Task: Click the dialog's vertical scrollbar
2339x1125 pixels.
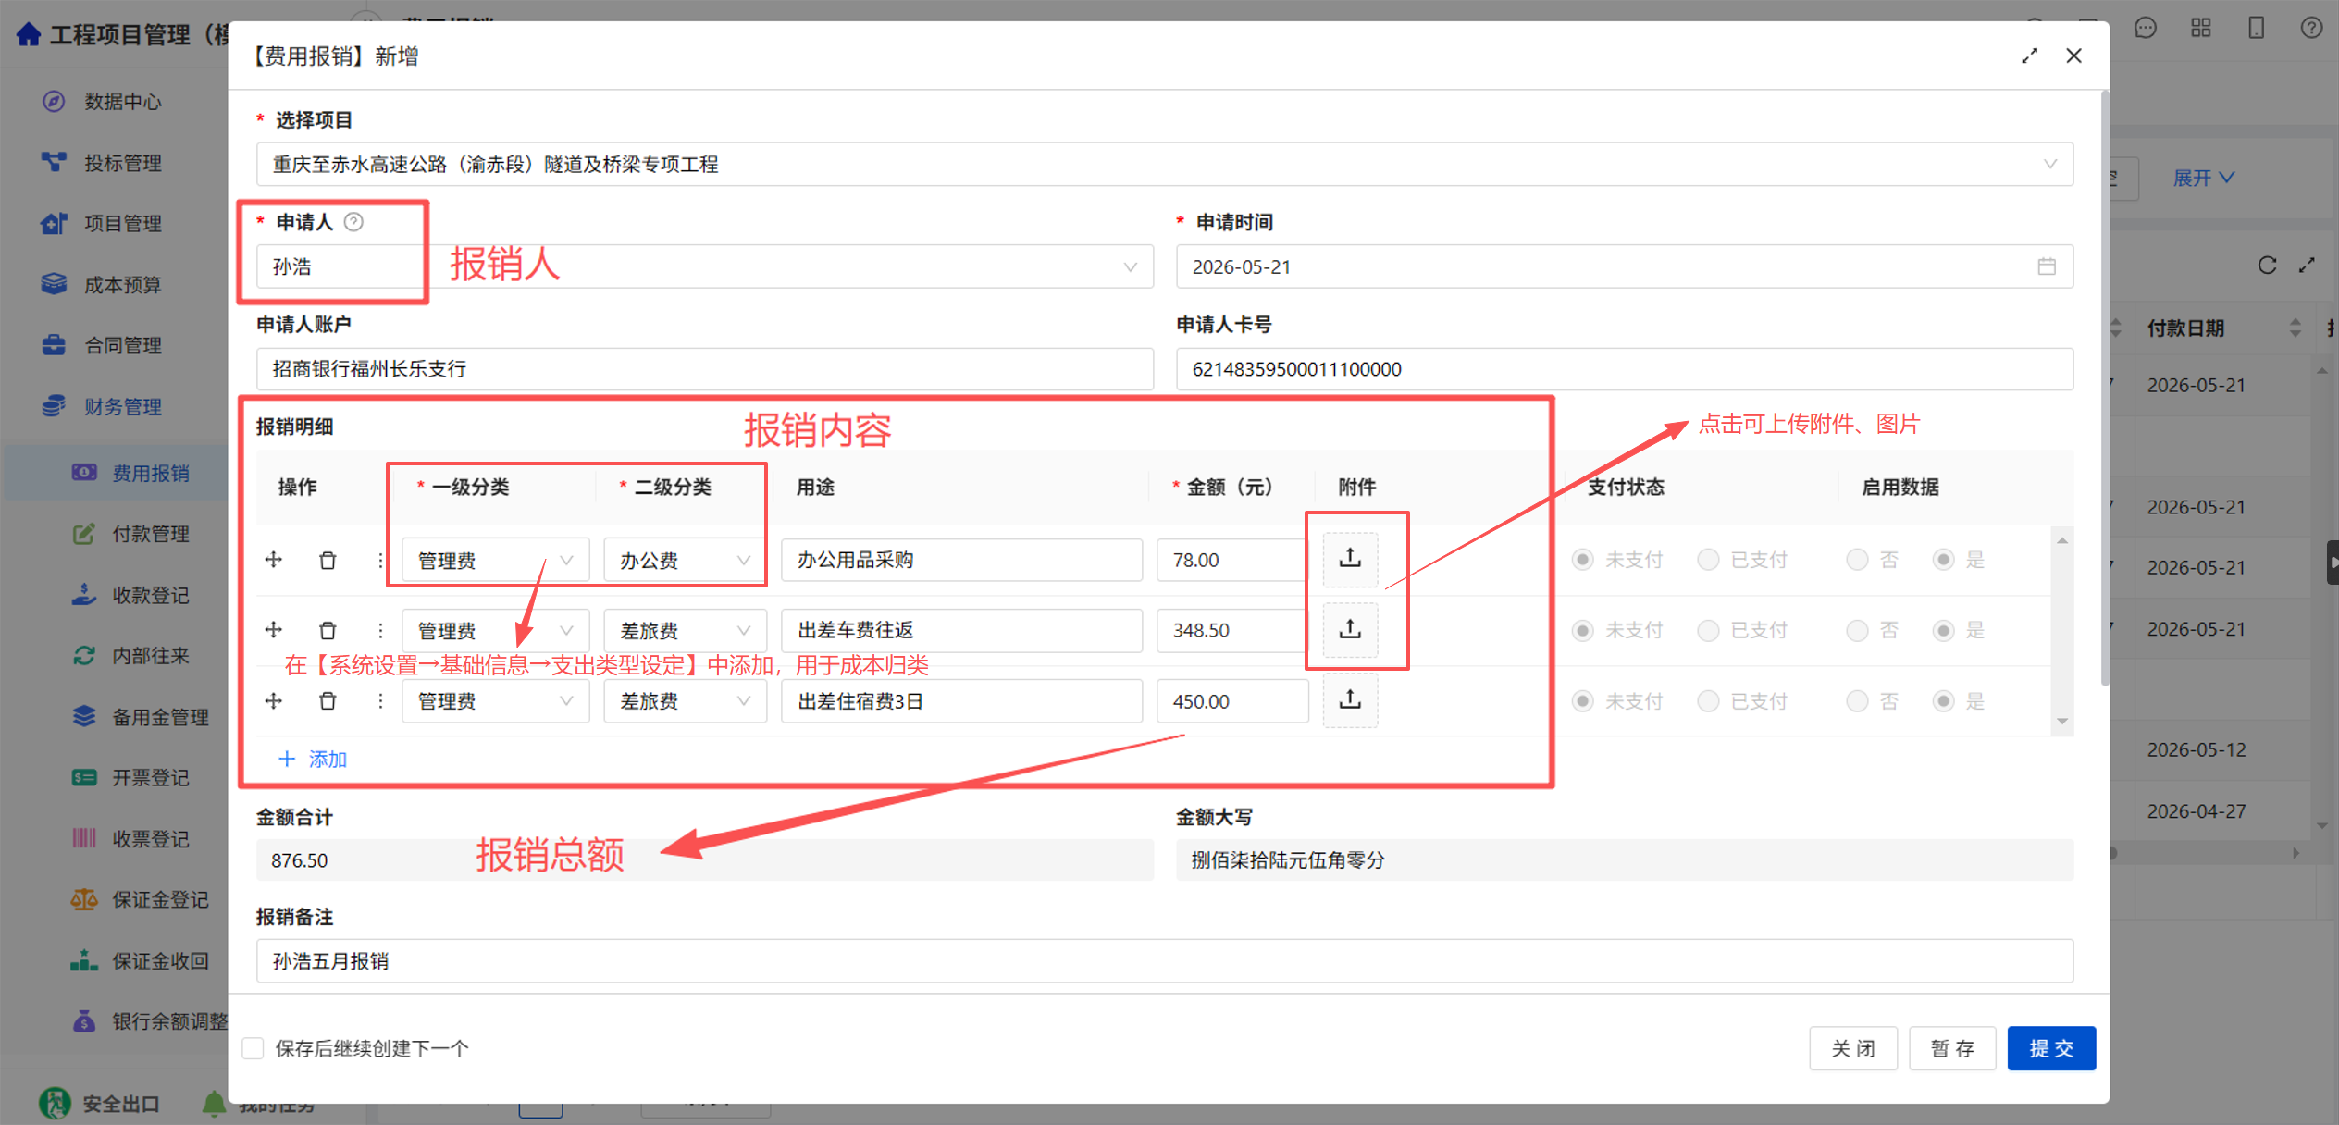Action: point(2105,389)
